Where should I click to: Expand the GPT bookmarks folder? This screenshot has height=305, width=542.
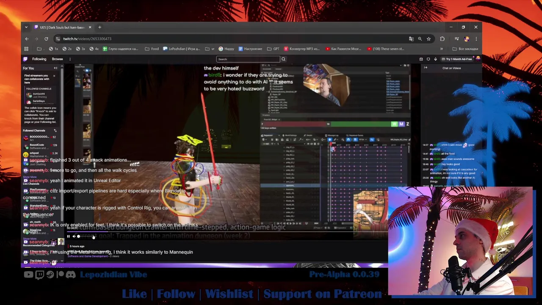tap(273, 49)
